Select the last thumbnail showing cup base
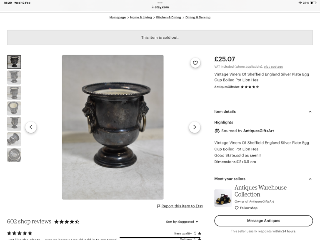The image size is (320, 240). pos(14,155)
